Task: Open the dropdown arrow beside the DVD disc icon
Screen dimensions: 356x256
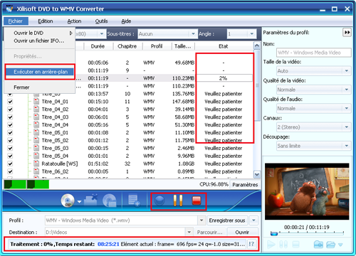Action: [79, 202]
